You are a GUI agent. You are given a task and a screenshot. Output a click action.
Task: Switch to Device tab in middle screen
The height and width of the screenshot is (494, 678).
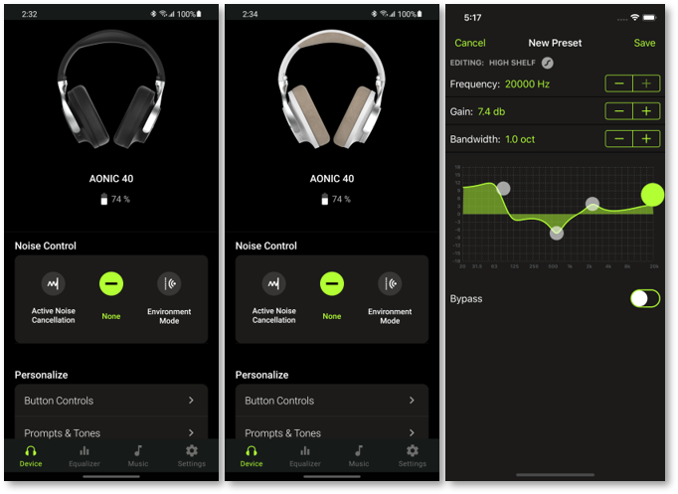pos(252,456)
